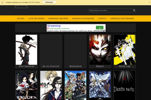This screenshot has height=100, width=151.
Task: Click the Streaming ad headline
Action: point(54,26)
